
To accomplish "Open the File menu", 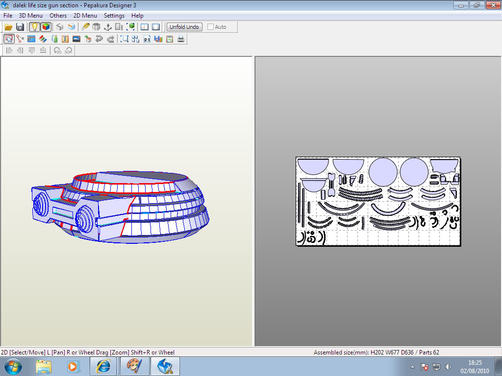I will point(8,15).
